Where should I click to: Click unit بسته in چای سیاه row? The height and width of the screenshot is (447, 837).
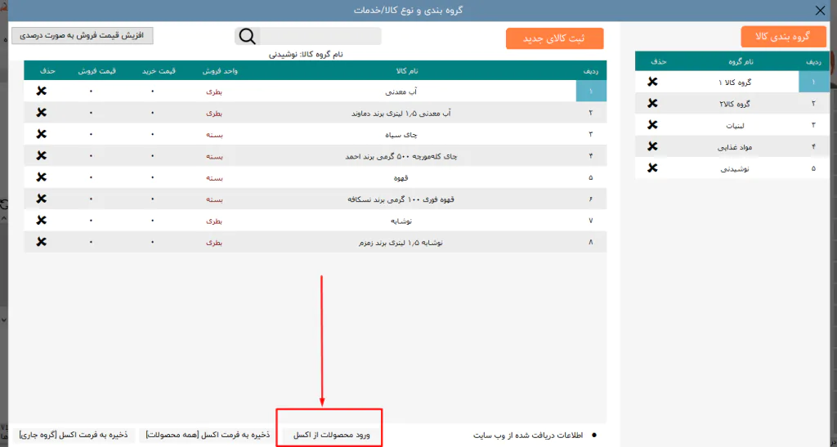pyautogui.click(x=214, y=135)
